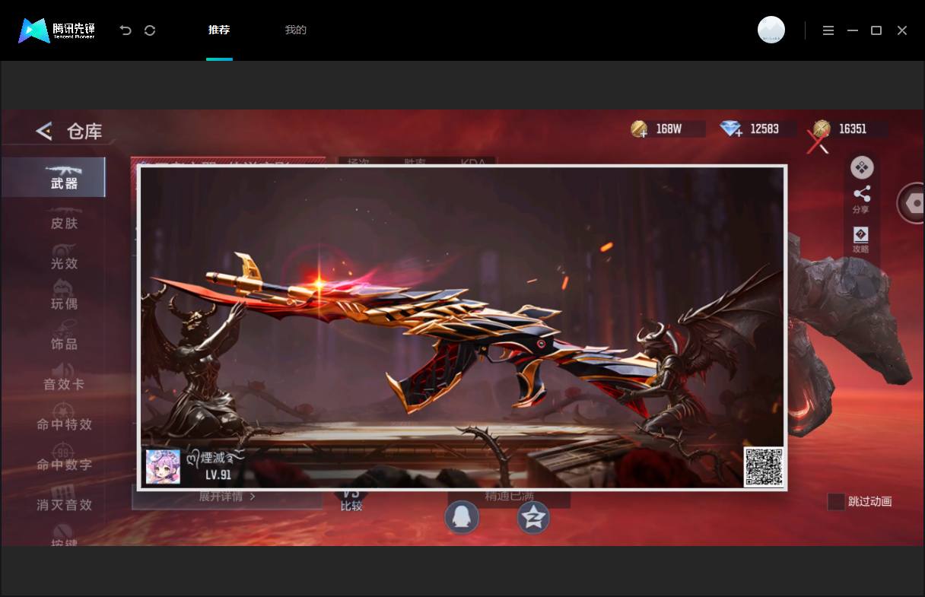This screenshot has height=597, width=925.
Task: Click the VS 比较 compare button
Action: pyautogui.click(x=351, y=500)
